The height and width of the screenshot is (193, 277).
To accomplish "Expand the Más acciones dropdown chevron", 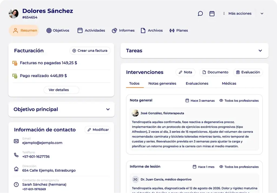I will [x=262, y=14].
